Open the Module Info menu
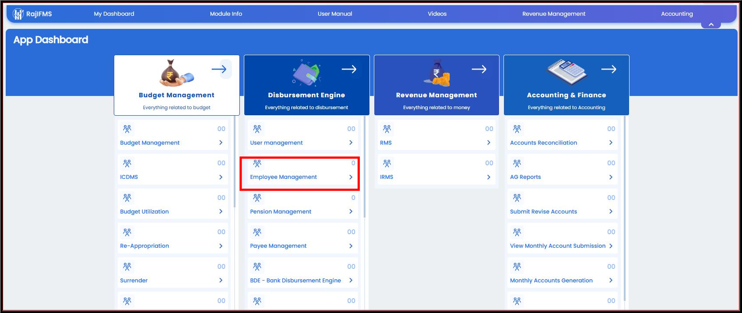 tap(226, 14)
